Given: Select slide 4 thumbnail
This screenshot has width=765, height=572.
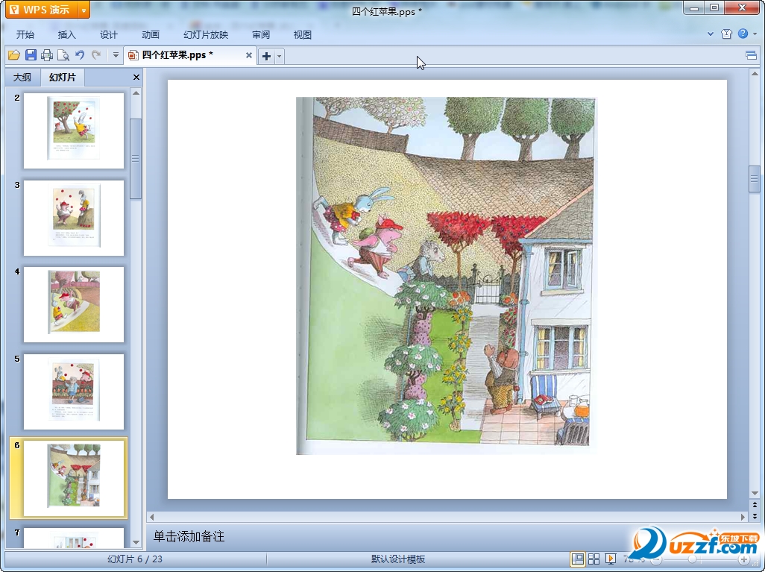Looking at the screenshot, I should 74,304.
